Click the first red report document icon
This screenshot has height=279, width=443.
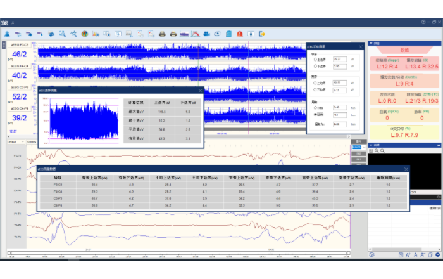(x=140, y=34)
